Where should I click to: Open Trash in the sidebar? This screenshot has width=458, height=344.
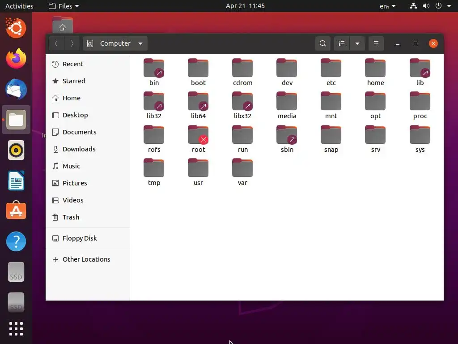pyautogui.click(x=88, y=217)
